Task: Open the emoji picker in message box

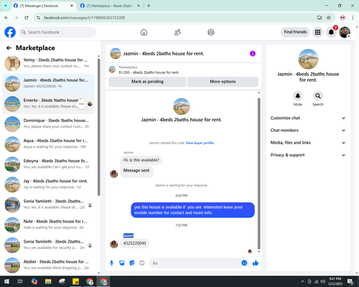Action: (x=244, y=263)
